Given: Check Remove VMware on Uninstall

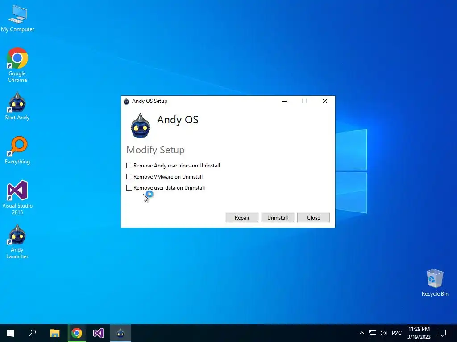Looking at the screenshot, I should tap(129, 176).
